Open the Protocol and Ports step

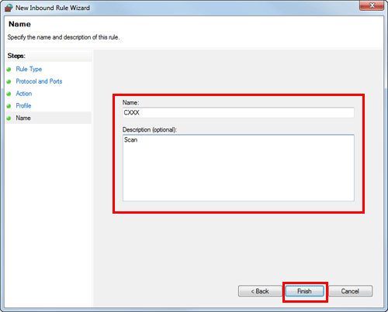(x=39, y=81)
